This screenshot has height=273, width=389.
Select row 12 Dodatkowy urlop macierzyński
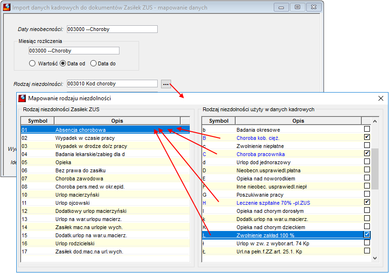click(105, 211)
